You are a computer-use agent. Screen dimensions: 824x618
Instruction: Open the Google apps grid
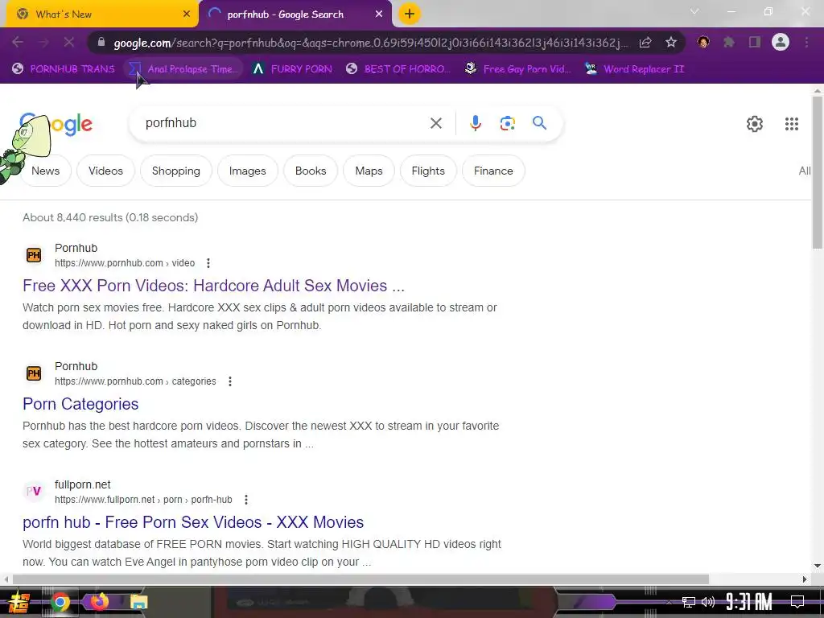pos(792,124)
